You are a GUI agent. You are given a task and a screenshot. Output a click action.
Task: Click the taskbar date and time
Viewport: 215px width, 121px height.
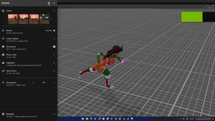tap(203, 119)
